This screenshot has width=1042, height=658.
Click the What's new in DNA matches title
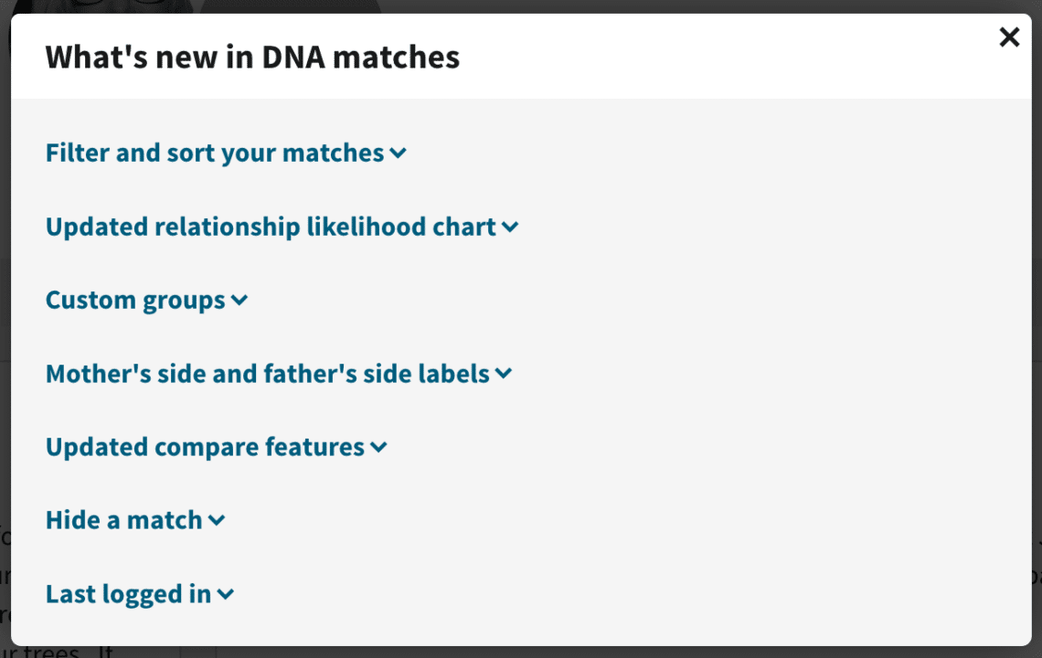coord(252,56)
